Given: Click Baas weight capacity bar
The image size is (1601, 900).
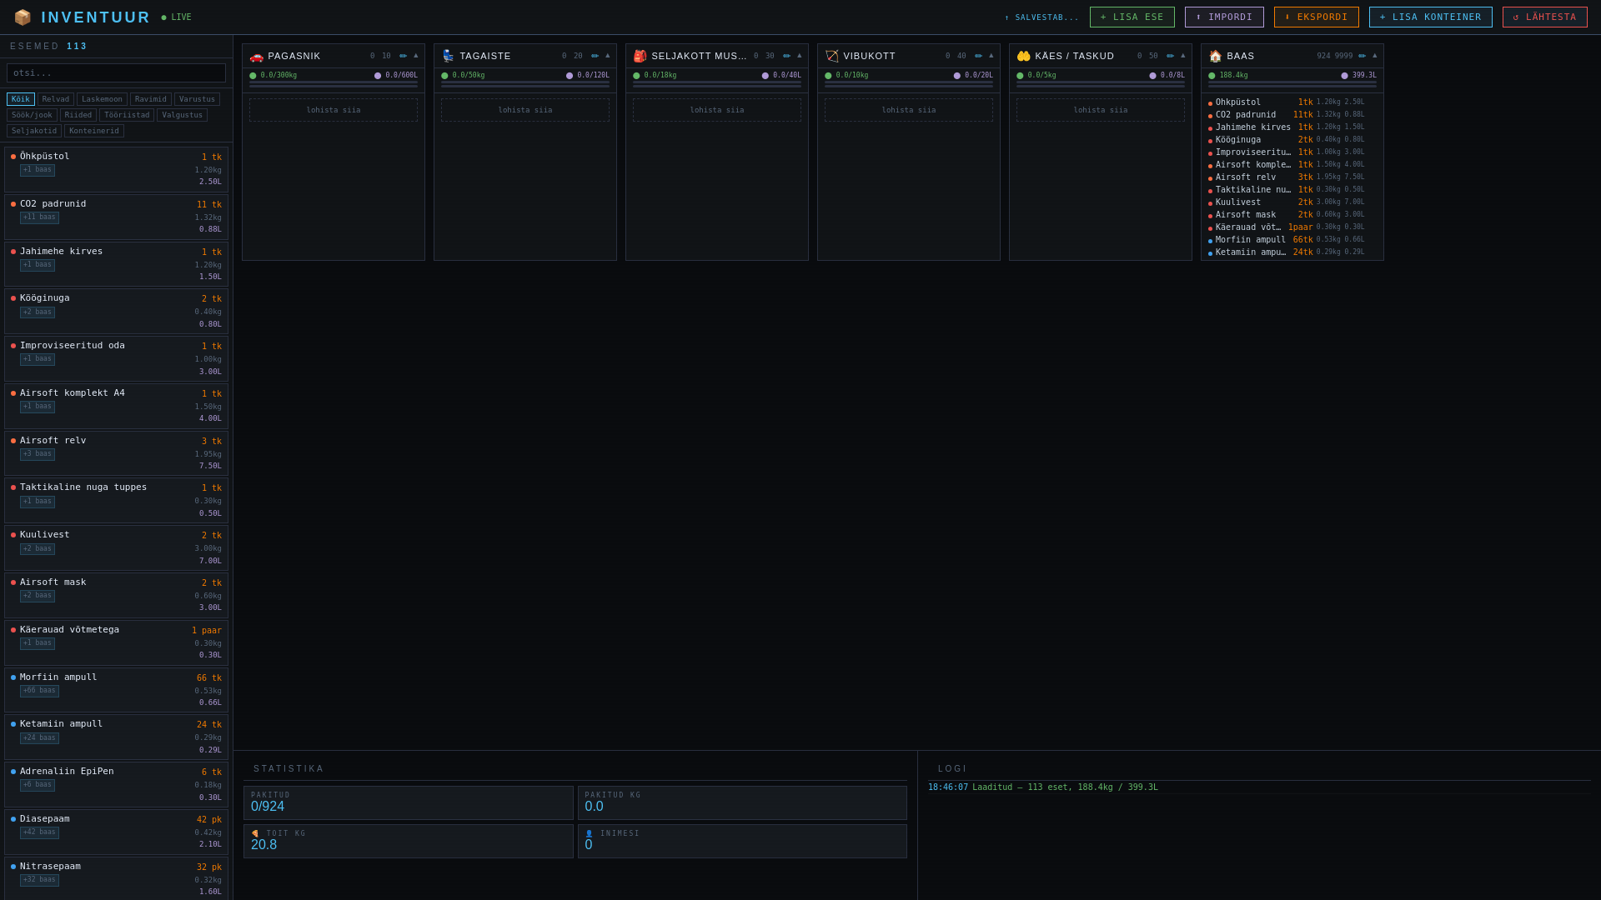Looking at the screenshot, I should [1292, 83].
